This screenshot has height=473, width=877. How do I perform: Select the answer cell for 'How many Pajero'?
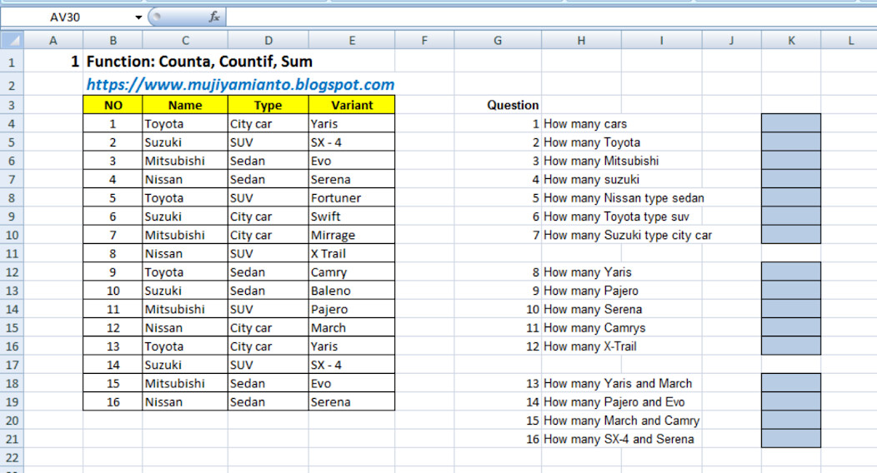791,291
